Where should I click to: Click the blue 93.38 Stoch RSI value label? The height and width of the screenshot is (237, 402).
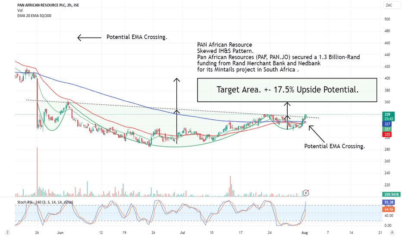(389, 202)
